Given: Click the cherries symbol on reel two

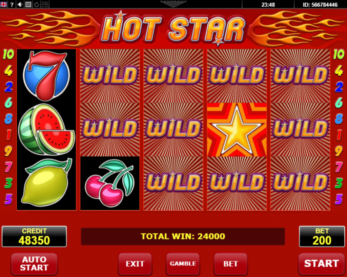Looking at the screenshot, I should [110, 183].
